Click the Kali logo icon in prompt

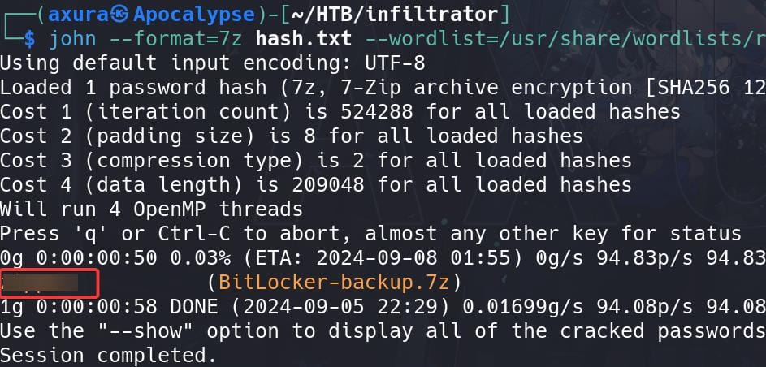point(121,15)
